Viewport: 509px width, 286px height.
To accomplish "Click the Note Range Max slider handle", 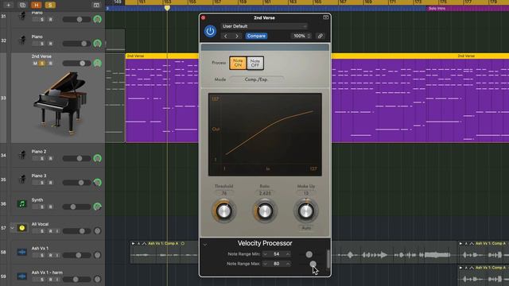I will [x=313, y=264].
